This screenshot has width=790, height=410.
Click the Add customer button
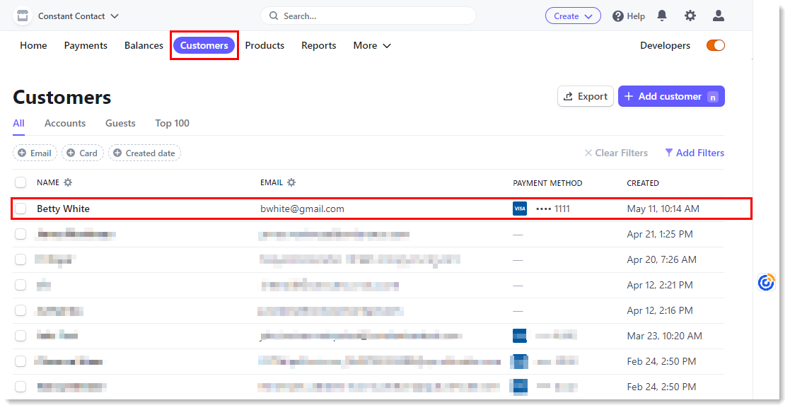(x=671, y=96)
